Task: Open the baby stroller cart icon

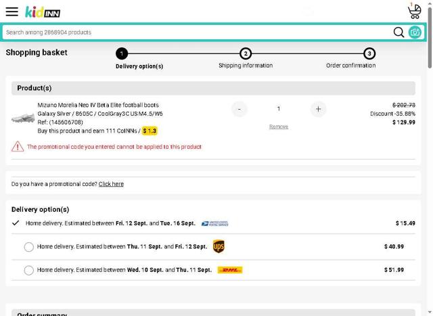Action: click(414, 12)
